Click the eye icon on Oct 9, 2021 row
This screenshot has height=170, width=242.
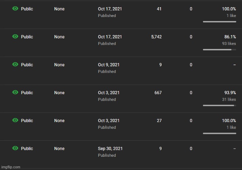click(x=15, y=64)
